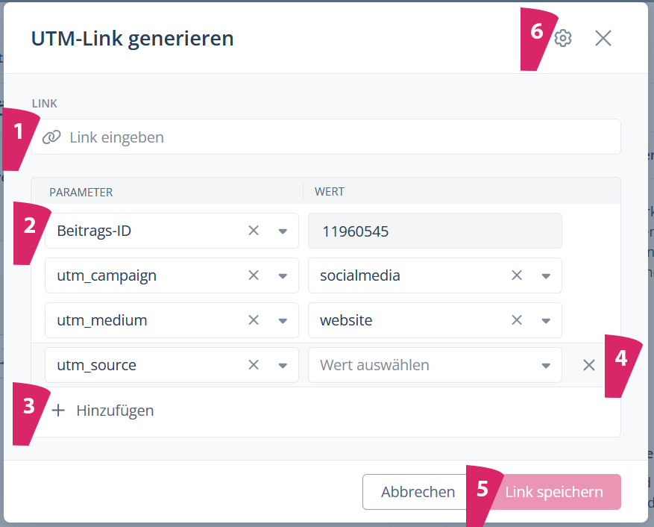Screen dimensions: 654x527
Task: Open the socialmedia value dropdown
Action: [x=546, y=276]
